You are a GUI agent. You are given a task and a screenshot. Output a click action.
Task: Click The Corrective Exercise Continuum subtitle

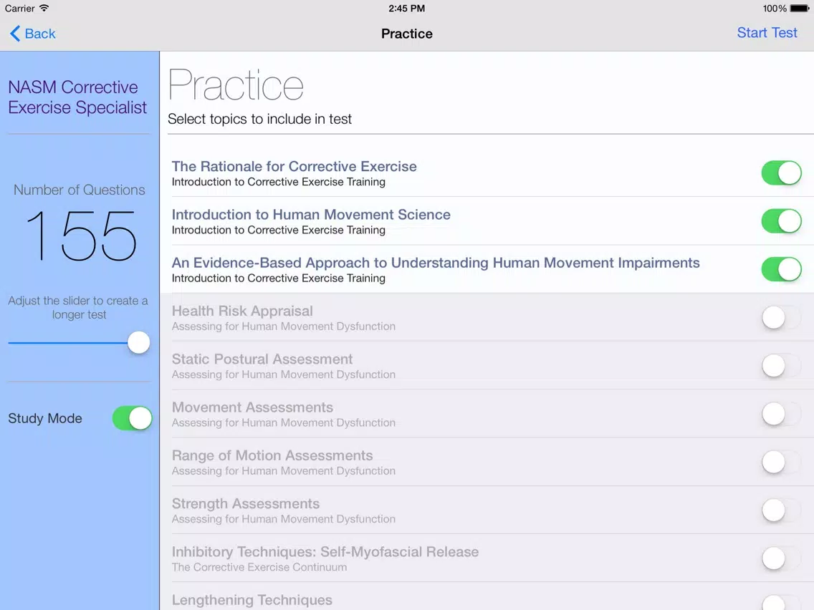259,568
